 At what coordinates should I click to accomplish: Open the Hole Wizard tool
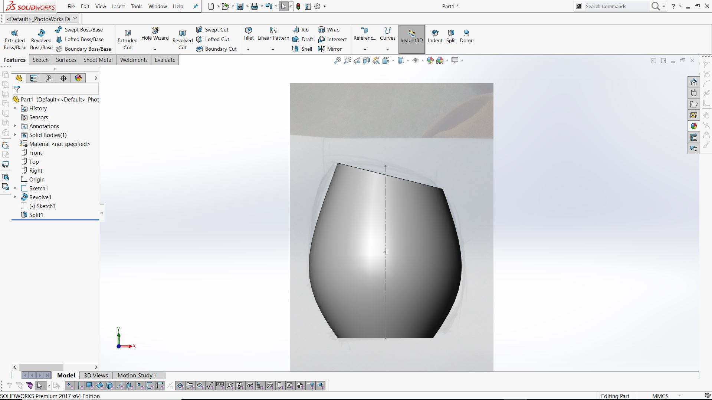(x=155, y=34)
